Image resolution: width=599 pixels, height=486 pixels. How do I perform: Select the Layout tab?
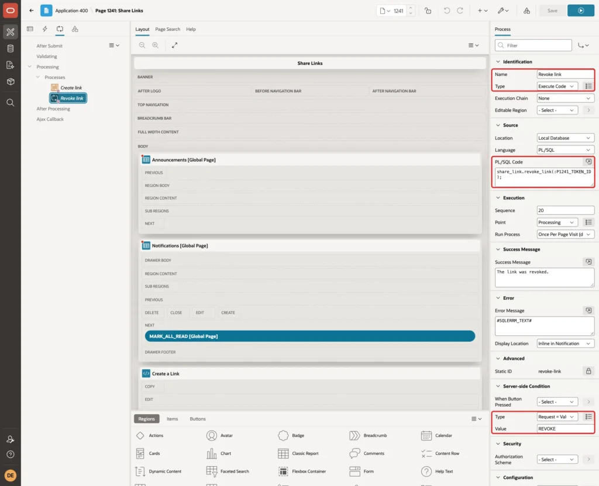coord(142,29)
